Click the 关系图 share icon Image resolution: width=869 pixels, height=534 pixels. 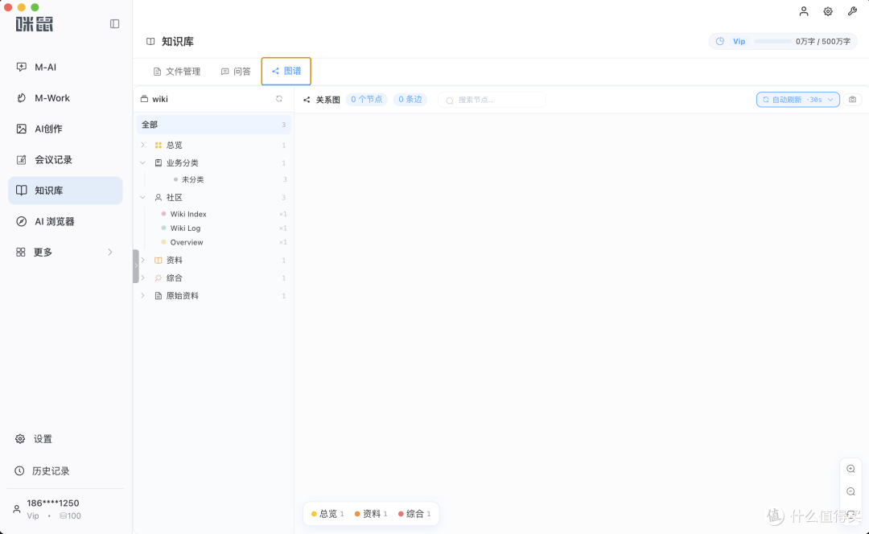pos(307,100)
